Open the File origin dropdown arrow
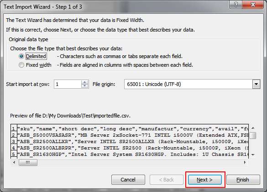This screenshot has height=192, width=267. click(x=256, y=84)
